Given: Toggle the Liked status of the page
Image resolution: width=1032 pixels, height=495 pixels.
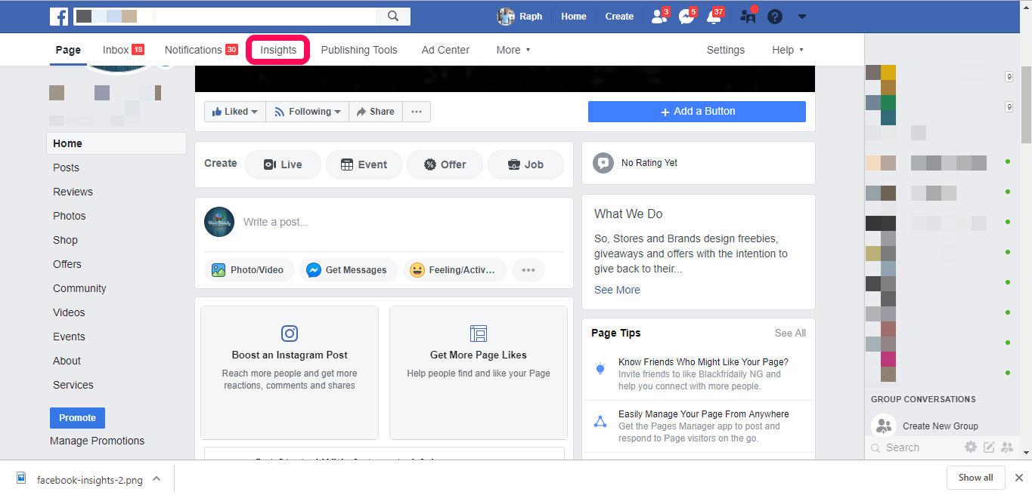Looking at the screenshot, I should coord(234,111).
